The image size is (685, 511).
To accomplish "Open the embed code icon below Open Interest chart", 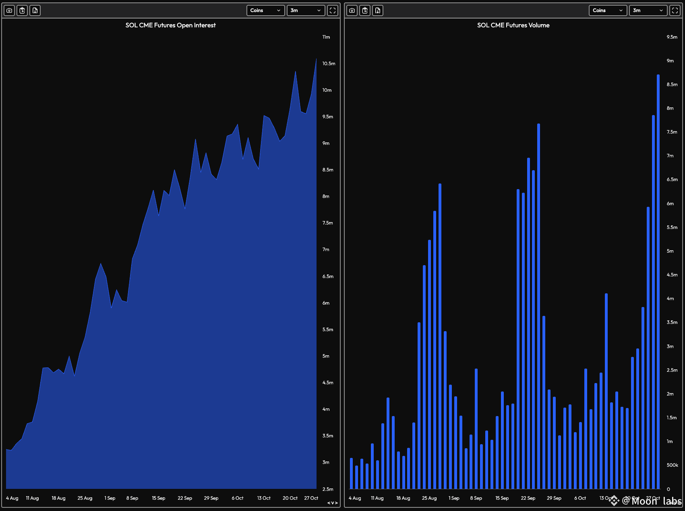I will click(332, 503).
